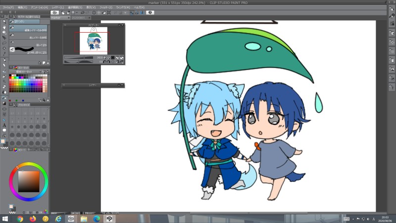Toggle Snap to Ruler in the command bar

[132, 12]
